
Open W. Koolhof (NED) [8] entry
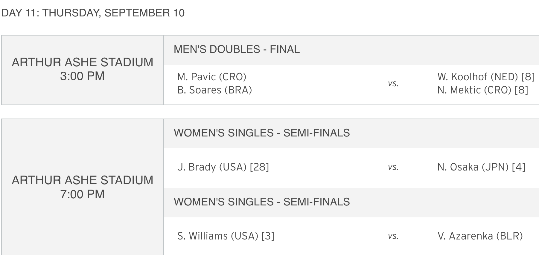click(486, 77)
